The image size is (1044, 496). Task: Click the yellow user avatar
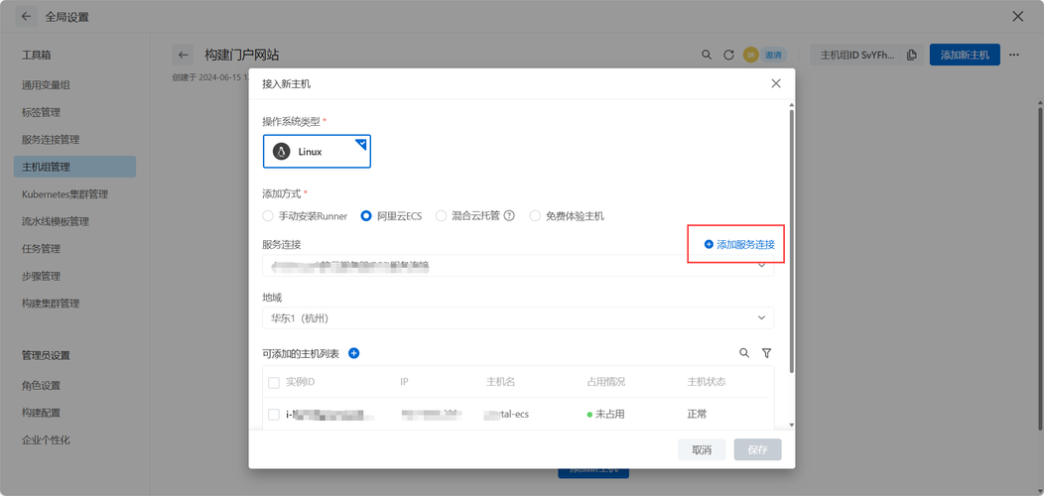pyautogui.click(x=751, y=55)
